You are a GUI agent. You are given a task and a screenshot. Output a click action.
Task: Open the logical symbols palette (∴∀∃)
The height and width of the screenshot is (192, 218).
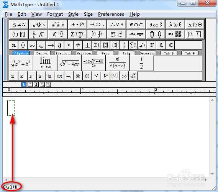click(116, 25)
